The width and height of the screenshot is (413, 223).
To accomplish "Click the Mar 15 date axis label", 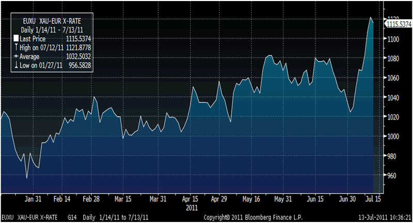I will click(x=124, y=199).
